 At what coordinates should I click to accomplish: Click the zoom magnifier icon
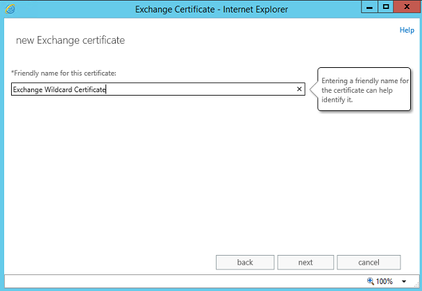click(371, 281)
